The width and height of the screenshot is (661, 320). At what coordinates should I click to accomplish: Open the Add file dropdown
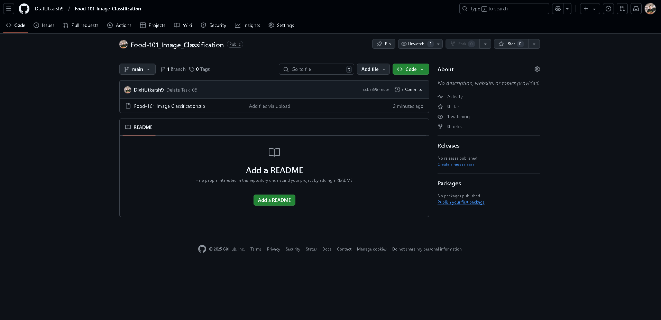[373, 69]
